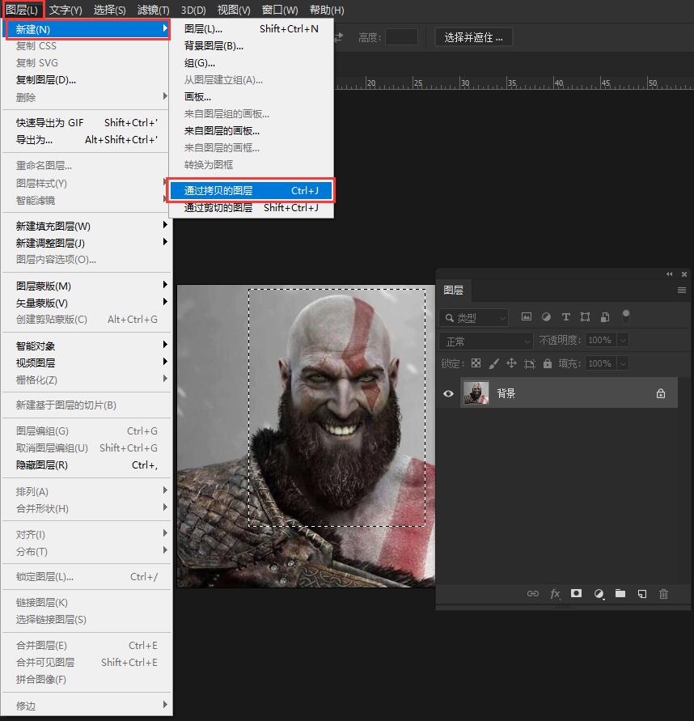Click the lock all padlock icon

click(x=547, y=363)
